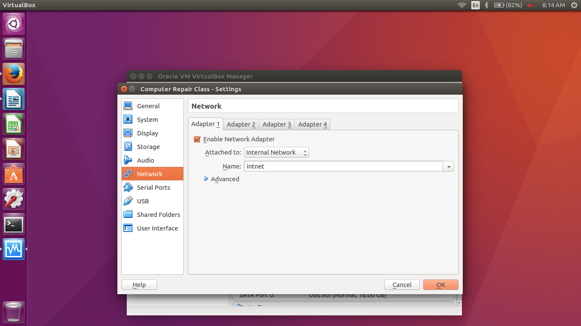Click the intnet name text field
581x326 pixels.
coord(344,166)
